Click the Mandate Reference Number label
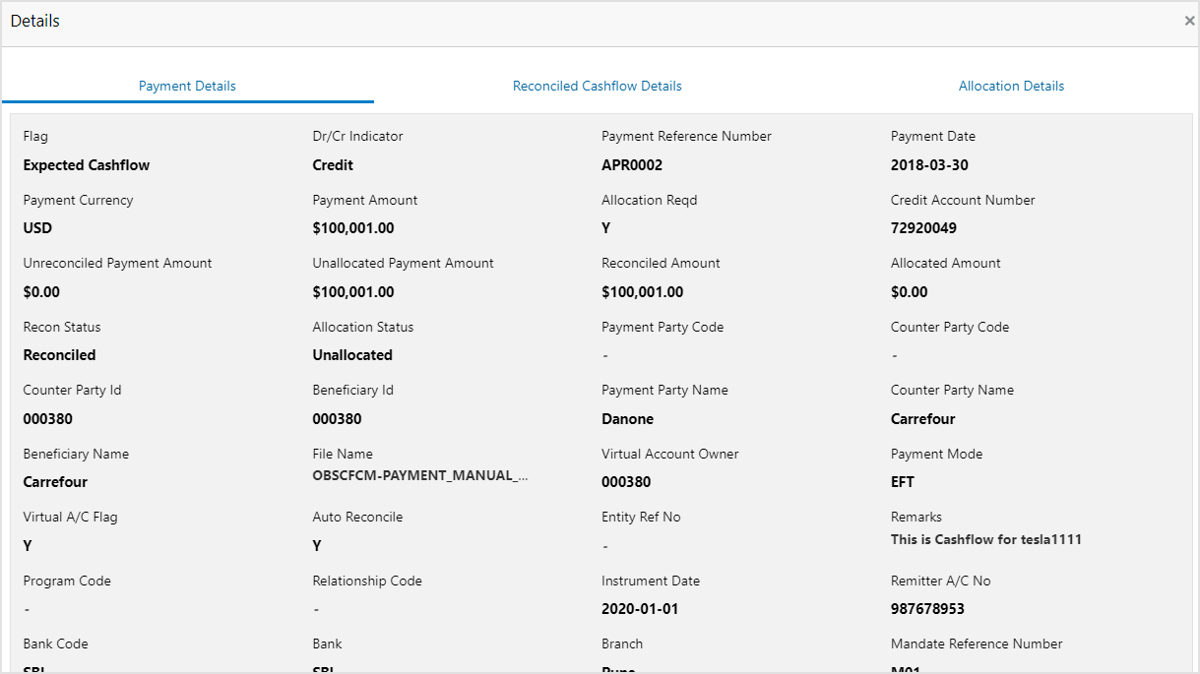The height and width of the screenshot is (674, 1200). (x=977, y=643)
